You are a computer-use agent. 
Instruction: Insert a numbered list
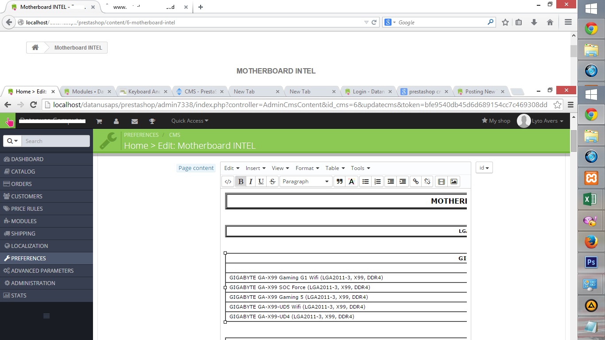coord(377,182)
